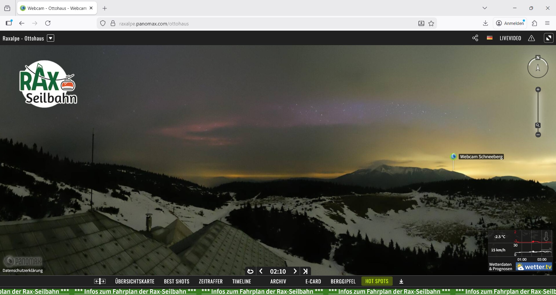Go to the previous image time
Image resolution: width=556 pixels, height=295 pixels.
(261, 271)
